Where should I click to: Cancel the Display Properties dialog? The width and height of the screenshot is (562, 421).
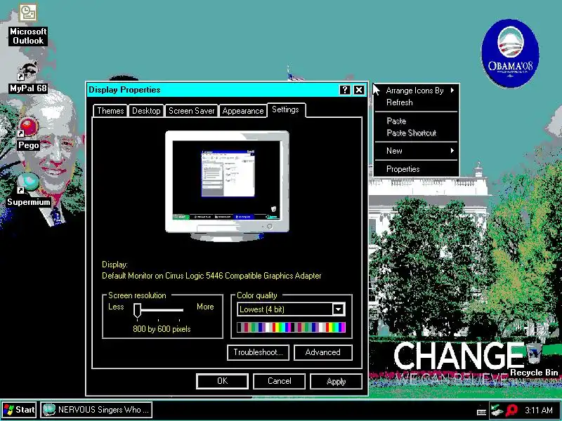279,381
